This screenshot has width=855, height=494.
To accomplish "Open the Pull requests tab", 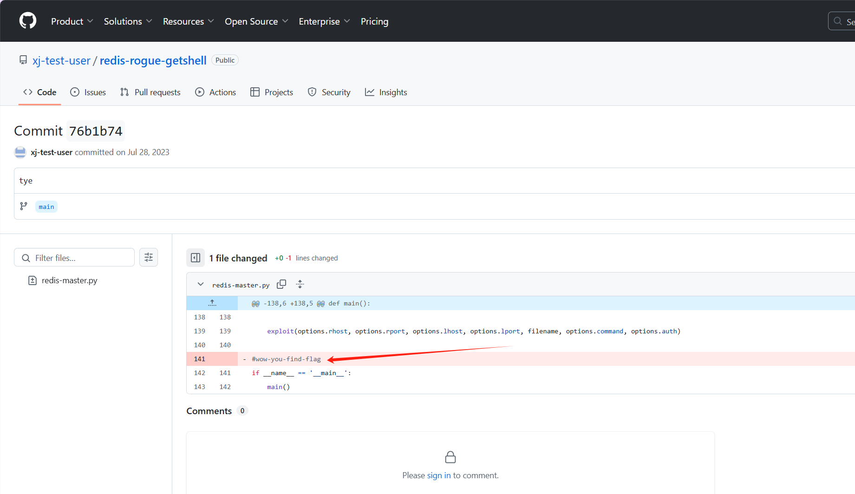I will (x=150, y=92).
